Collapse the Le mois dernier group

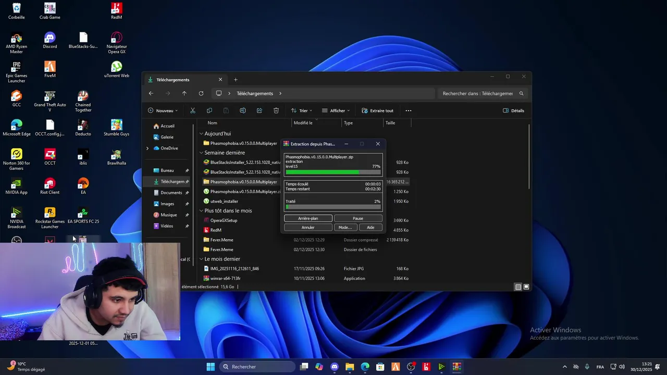(201, 259)
